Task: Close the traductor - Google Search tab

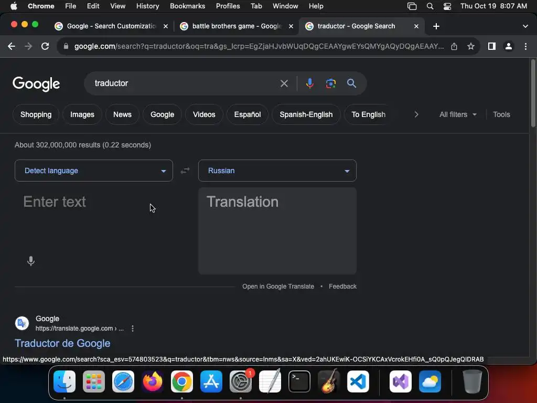Action: pos(416,26)
